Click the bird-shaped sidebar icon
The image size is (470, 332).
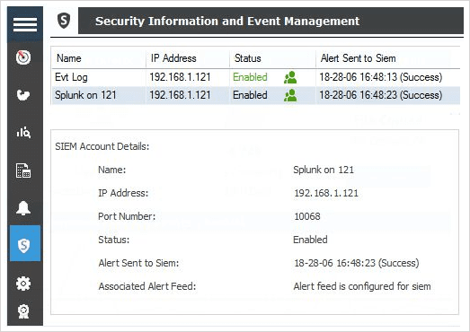[x=23, y=95]
